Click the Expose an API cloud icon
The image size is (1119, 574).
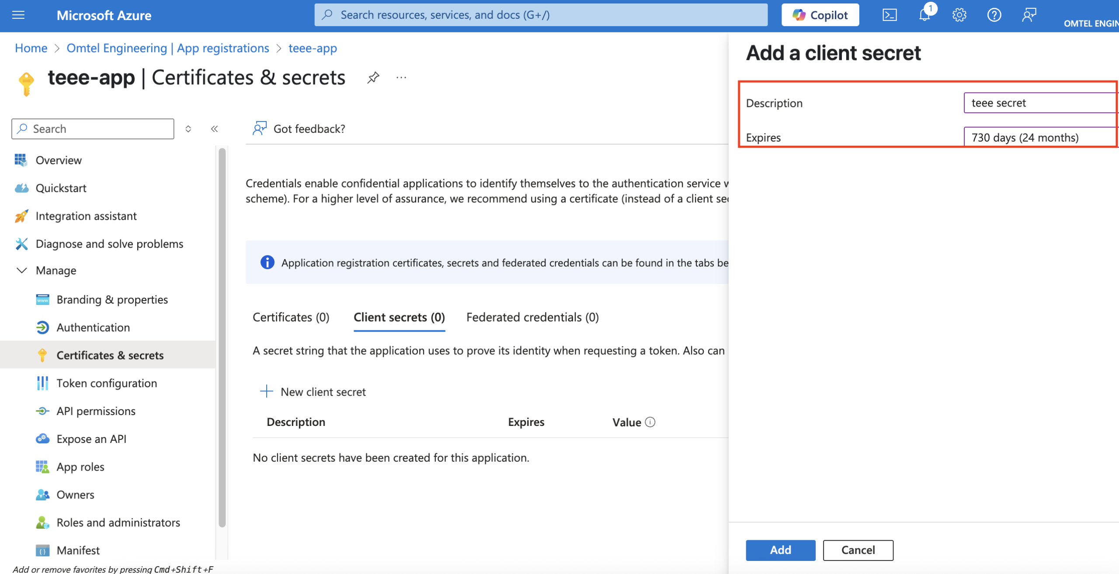pos(42,439)
